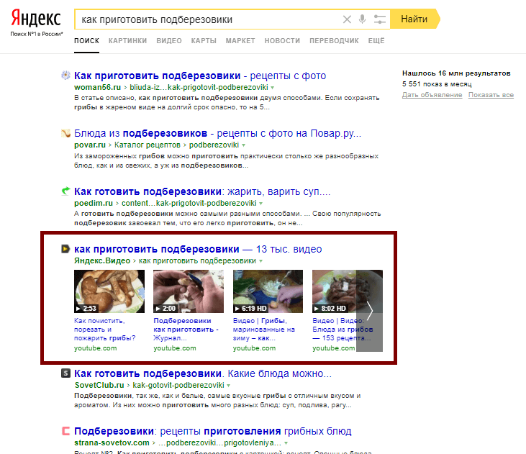Viewport: 526px width, 454px height.
Task: Switch to the Картинки tab
Action: click(x=127, y=41)
